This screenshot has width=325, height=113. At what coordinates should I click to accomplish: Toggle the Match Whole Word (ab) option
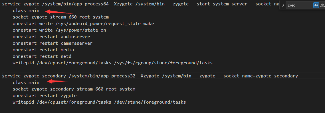tap(322, 5)
